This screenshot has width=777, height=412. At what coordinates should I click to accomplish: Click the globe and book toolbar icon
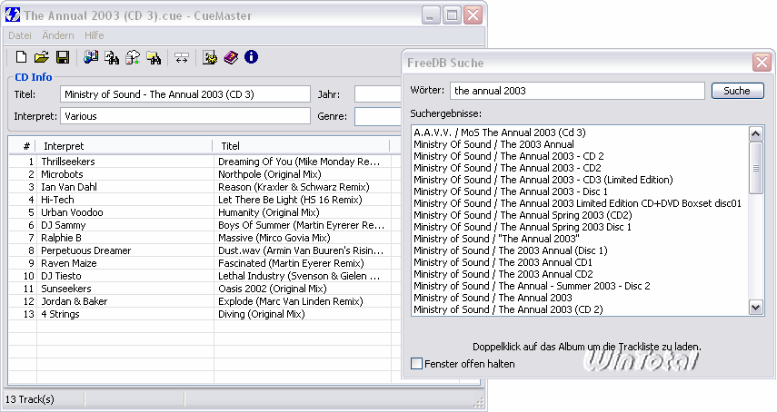(x=91, y=57)
